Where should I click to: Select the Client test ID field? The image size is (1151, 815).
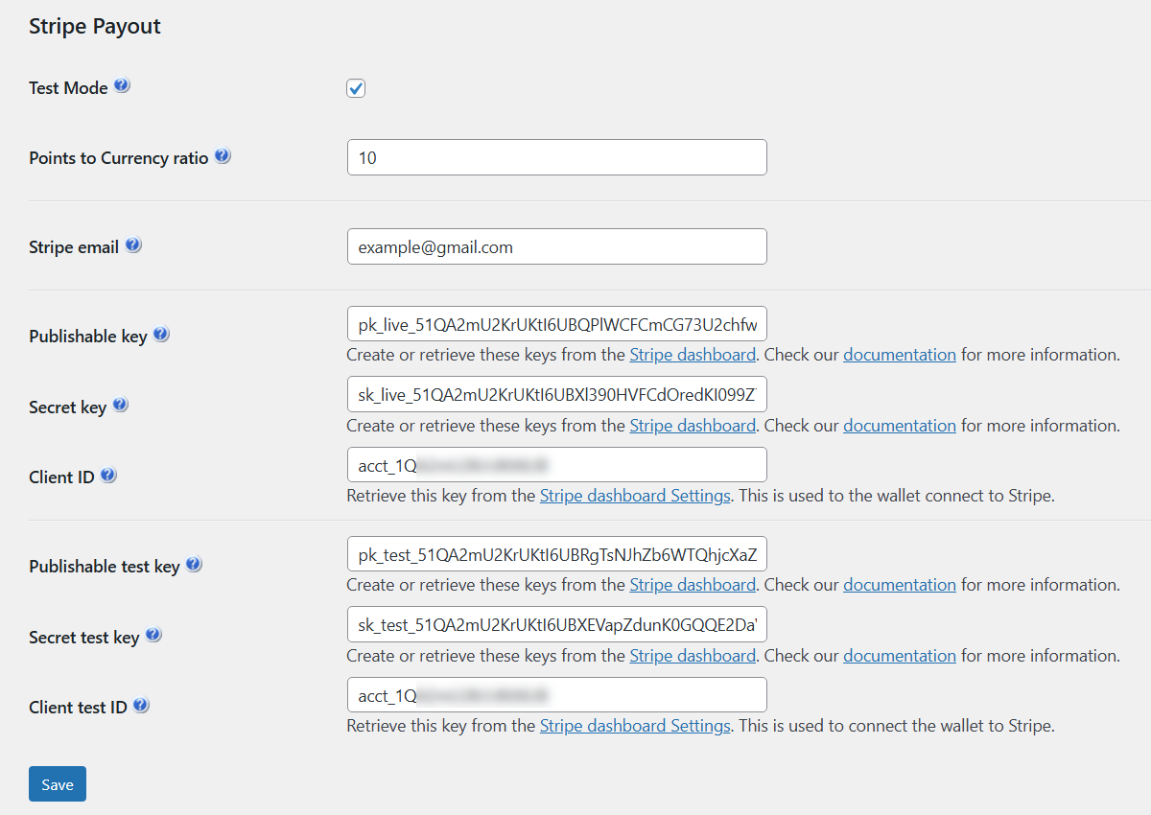coord(557,695)
